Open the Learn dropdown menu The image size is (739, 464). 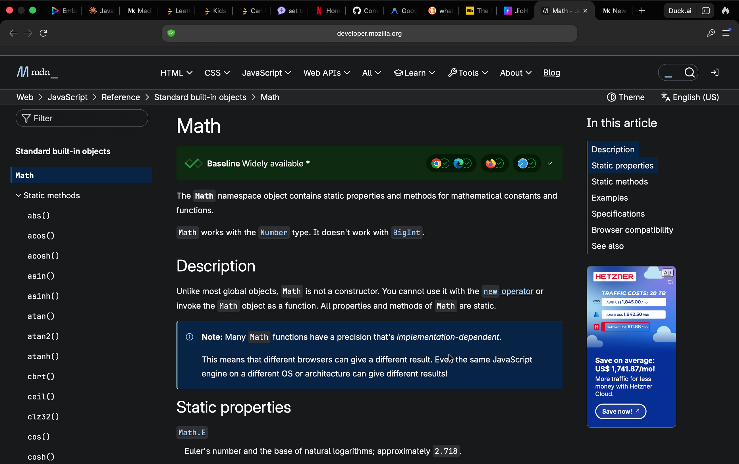(x=414, y=73)
